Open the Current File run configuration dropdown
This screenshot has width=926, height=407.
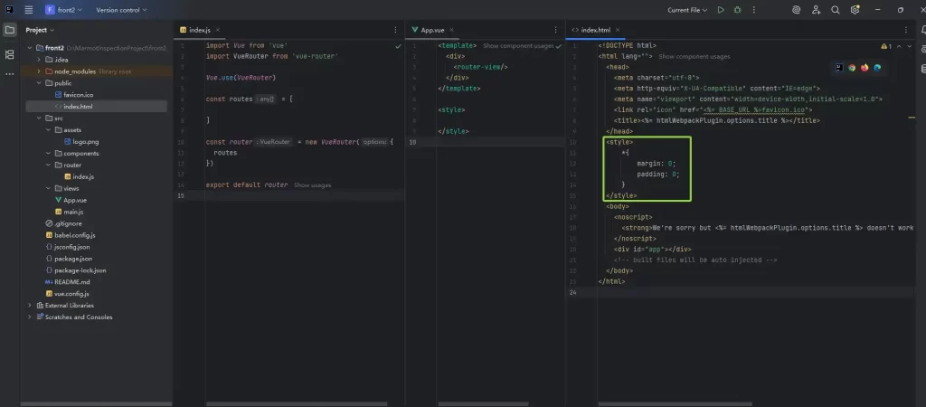click(687, 10)
